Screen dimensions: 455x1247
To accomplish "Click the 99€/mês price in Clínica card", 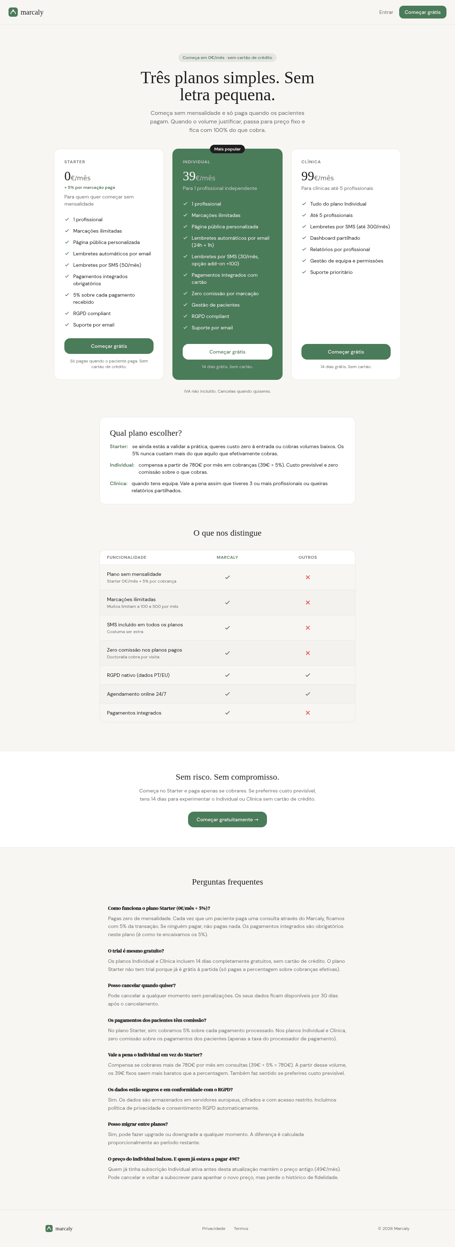I will tap(317, 177).
